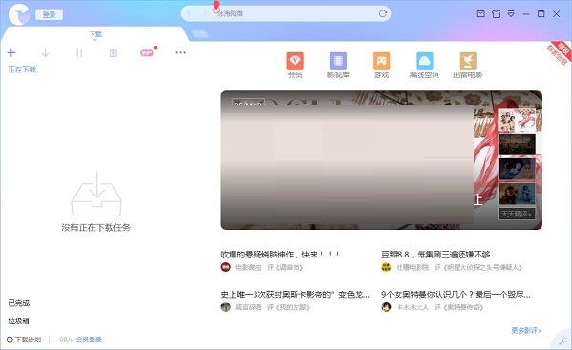
Task: Click the empty inbox download illustration
Action: (x=96, y=195)
